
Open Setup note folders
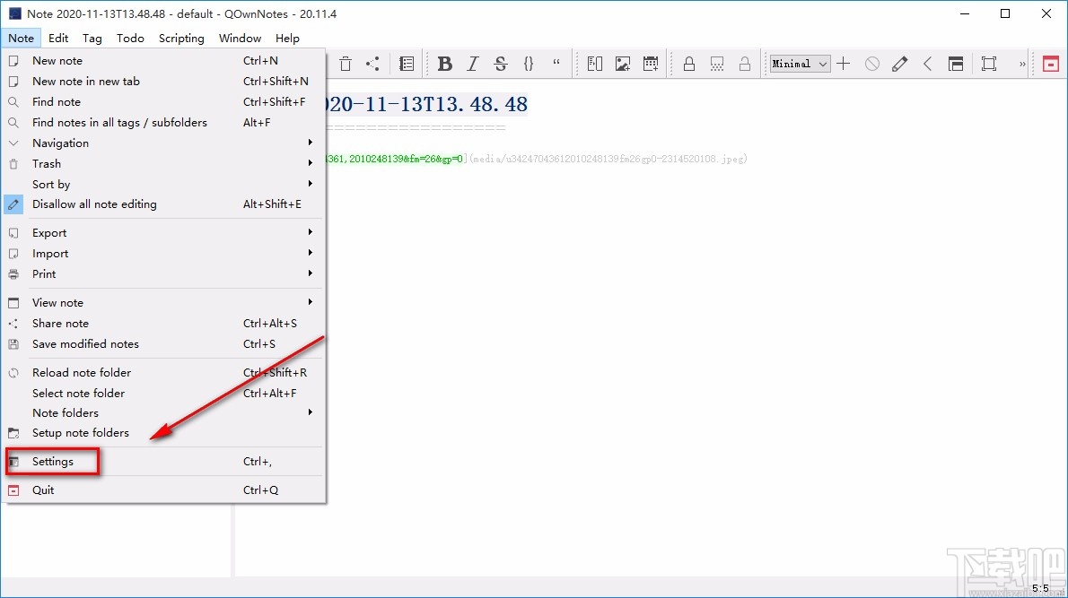[x=163, y=433]
